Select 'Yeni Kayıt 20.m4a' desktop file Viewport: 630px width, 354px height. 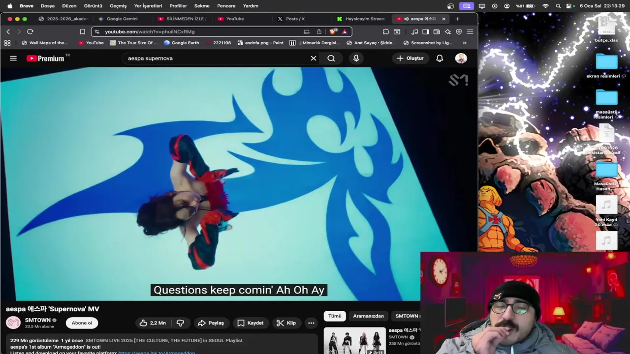point(606,211)
